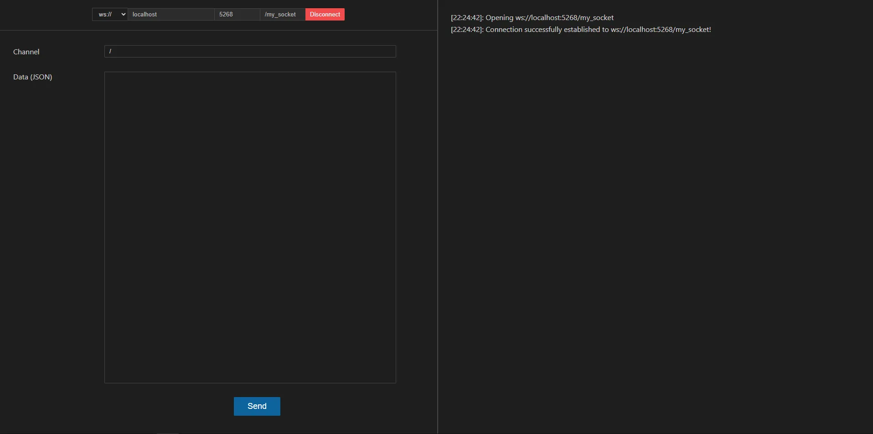Click the empty log area below the messages
This screenshot has width=873, height=434.
pyautogui.click(x=655, y=228)
